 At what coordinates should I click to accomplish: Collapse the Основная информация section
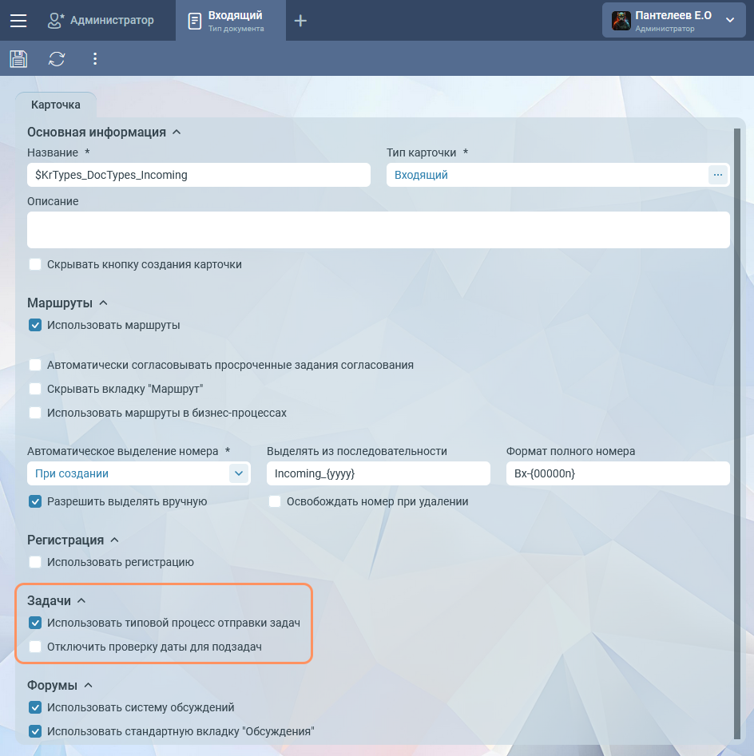tap(177, 133)
